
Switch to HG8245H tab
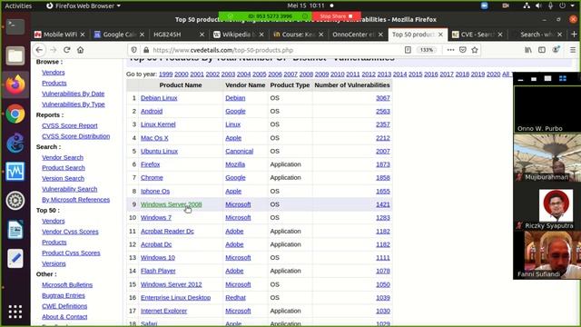[x=178, y=35]
